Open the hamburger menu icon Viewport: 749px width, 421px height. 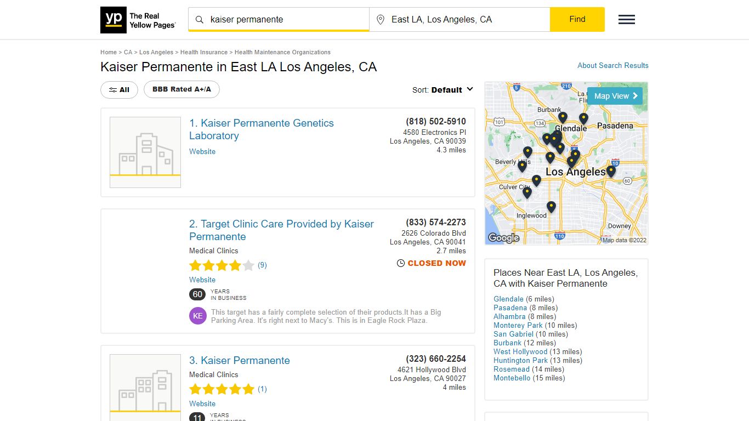point(627,20)
